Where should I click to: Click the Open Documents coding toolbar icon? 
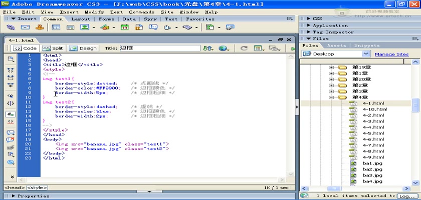pos(11,59)
